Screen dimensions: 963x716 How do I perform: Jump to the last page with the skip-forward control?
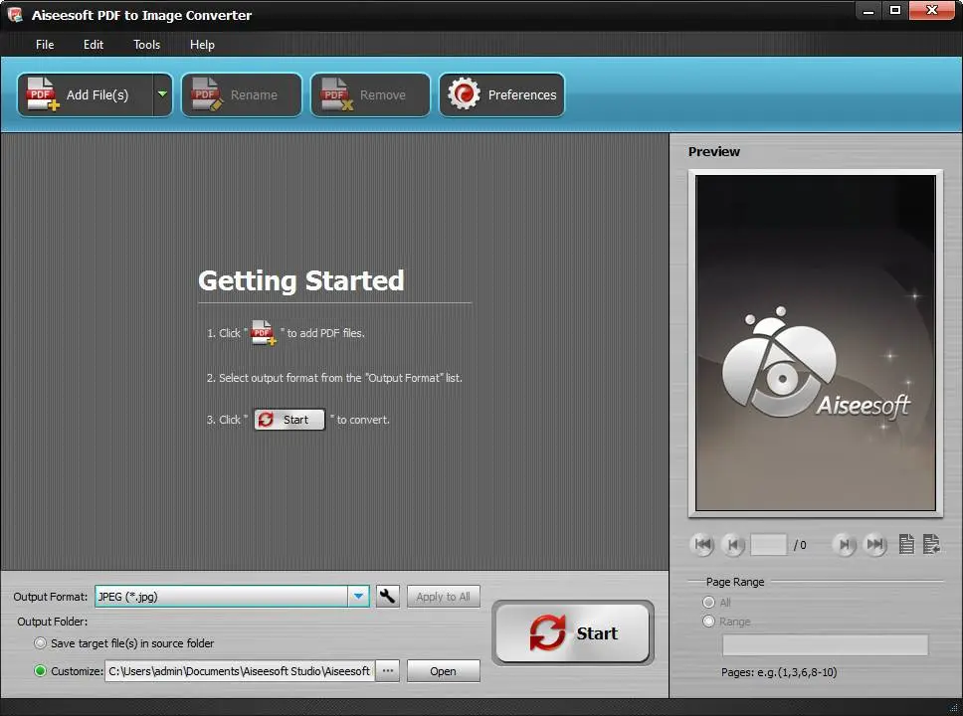point(876,544)
